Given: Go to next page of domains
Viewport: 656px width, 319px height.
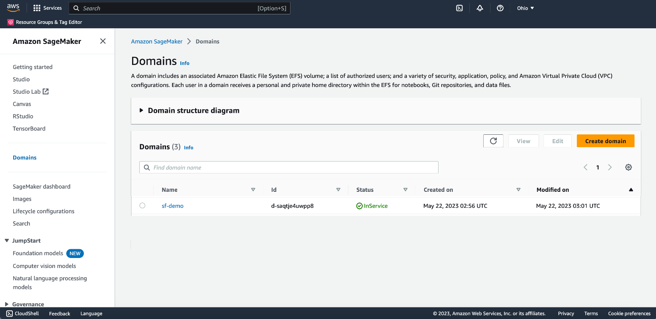Looking at the screenshot, I should (x=610, y=167).
